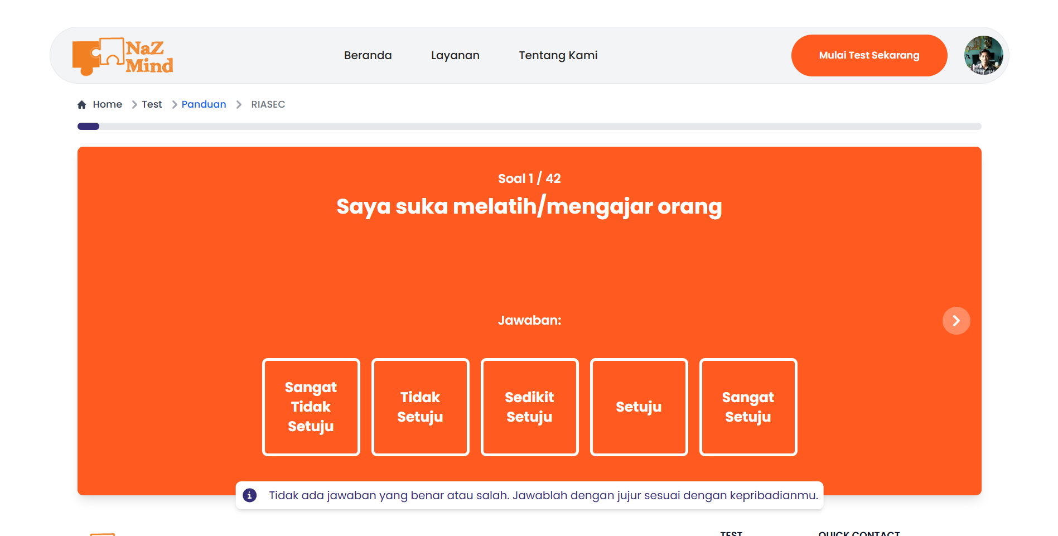This screenshot has height=536, width=1058.
Task: Open the Tentang Kami page
Action: (558, 55)
